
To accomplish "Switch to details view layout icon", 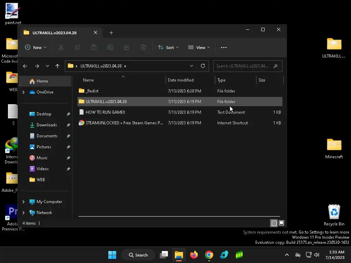I will point(274,223).
